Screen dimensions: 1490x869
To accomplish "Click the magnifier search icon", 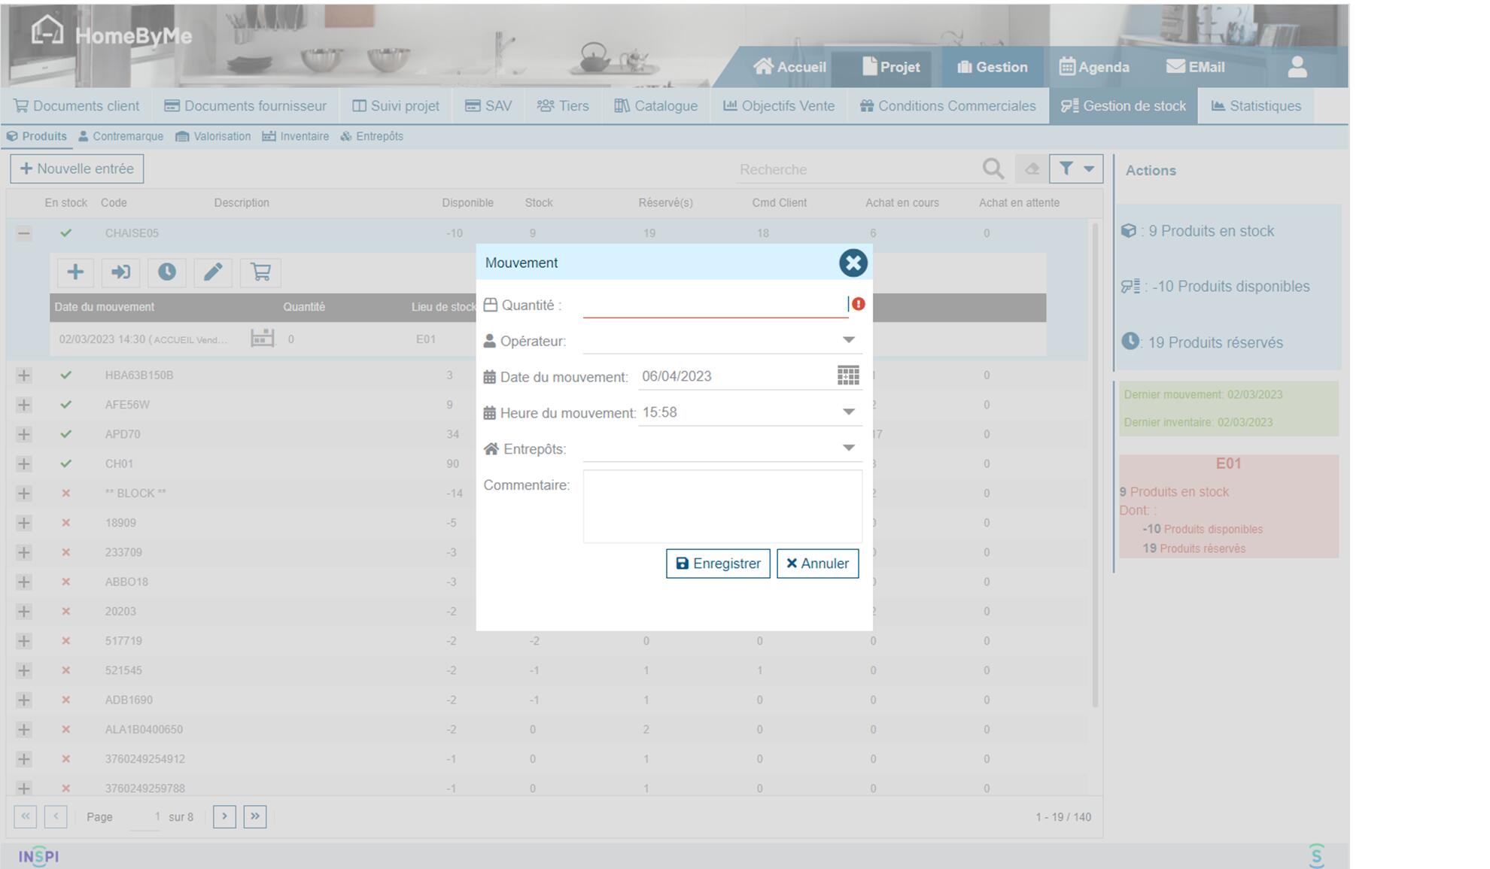I will point(993,169).
